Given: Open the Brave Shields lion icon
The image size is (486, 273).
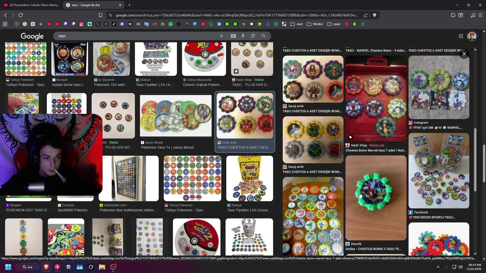Looking at the screenshot, I should 374,15.
